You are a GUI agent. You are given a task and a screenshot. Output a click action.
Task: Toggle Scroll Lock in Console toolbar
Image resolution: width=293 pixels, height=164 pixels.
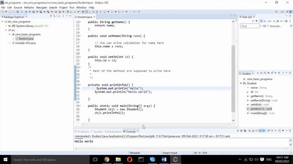tap(253, 131)
